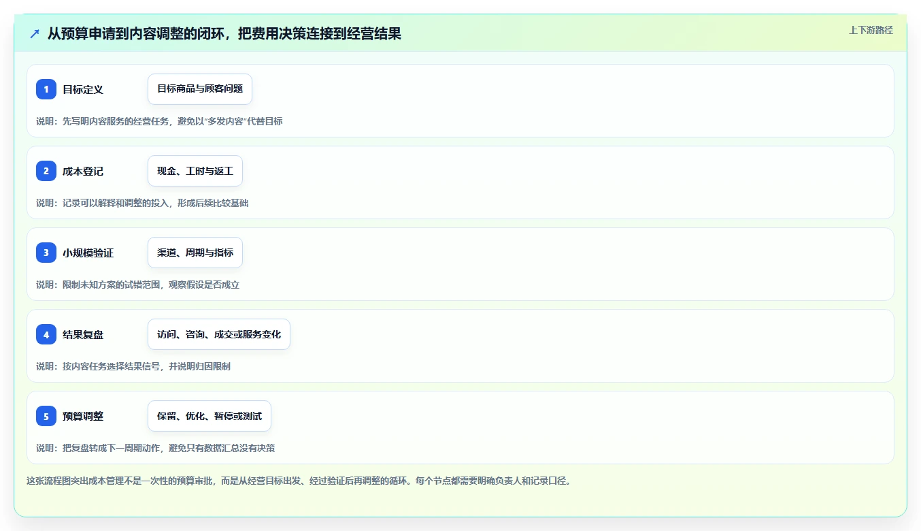Click the description starting 按内容任务选择结果信号
921x531 pixels.
click(133, 366)
